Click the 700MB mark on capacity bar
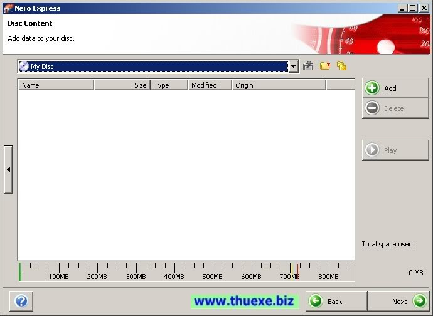Screen dimensions: 433x316 [289, 276]
